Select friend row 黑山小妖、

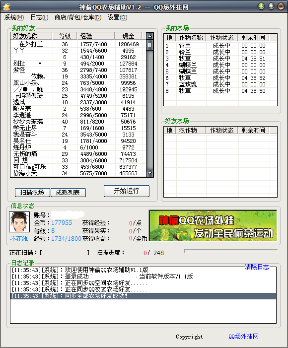click(x=78, y=83)
